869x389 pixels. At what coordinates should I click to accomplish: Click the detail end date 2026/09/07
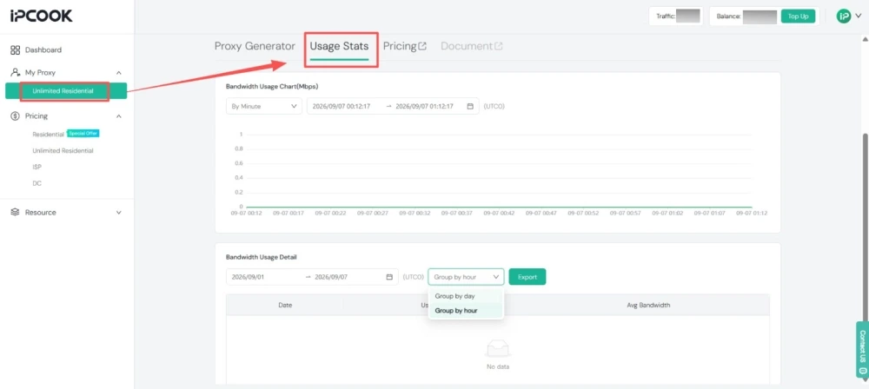point(331,277)
